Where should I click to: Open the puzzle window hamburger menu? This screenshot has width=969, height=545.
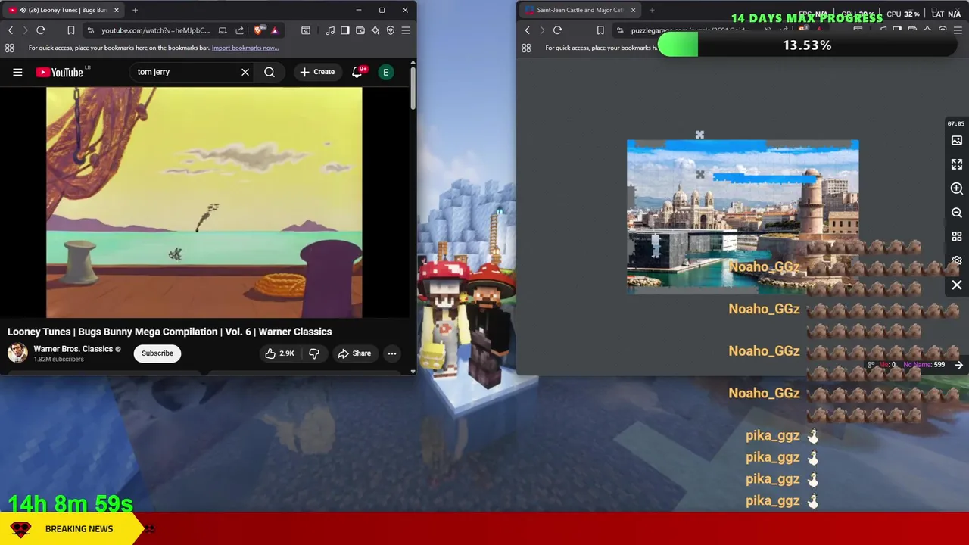coord(958,30)
